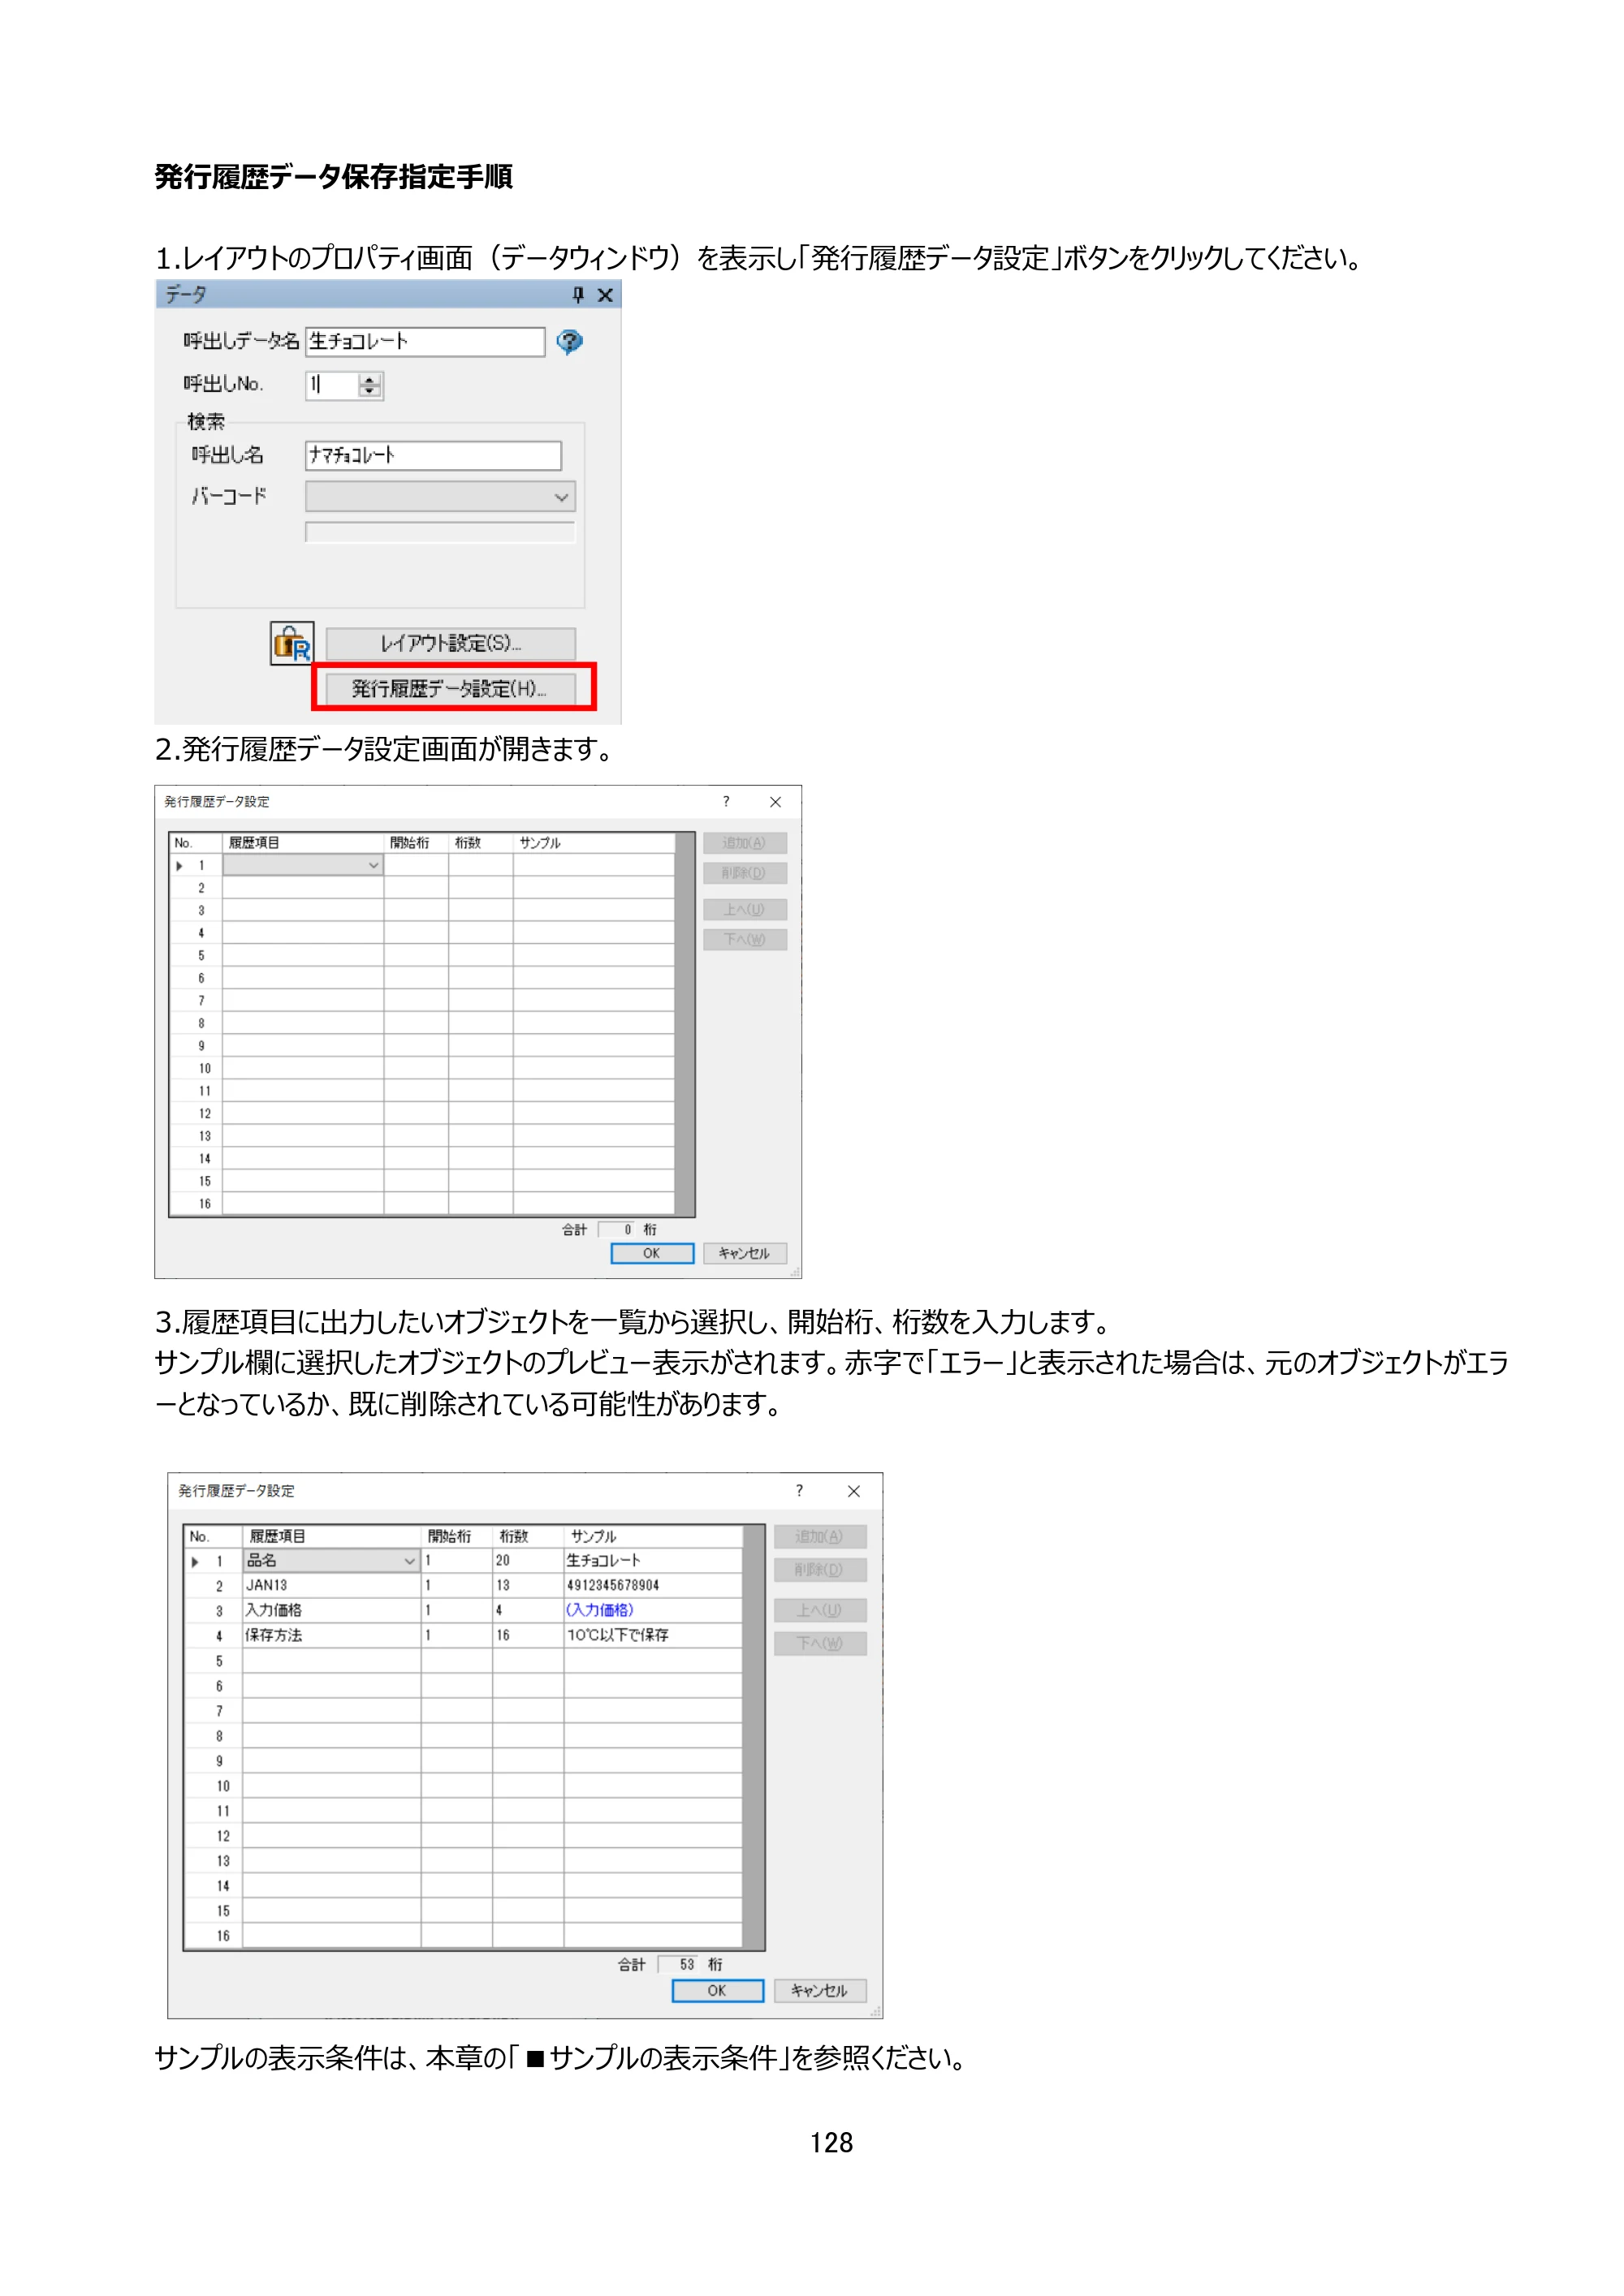The width and height of the screenshot is (1624, 2296).
Task: Click OK in the empty 発行履歴データ設定 dialog
Action: pos(651,1253)
